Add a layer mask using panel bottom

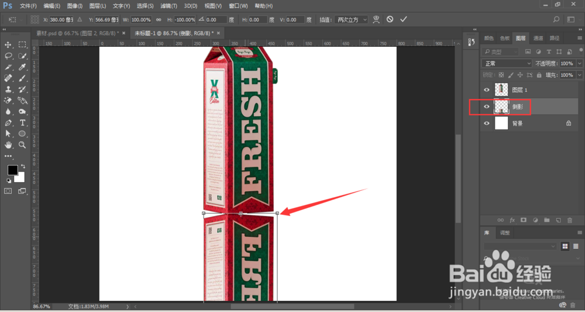click(524, 220)
